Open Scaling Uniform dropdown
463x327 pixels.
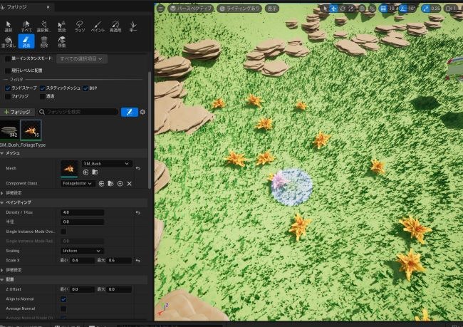coord(82,251)
